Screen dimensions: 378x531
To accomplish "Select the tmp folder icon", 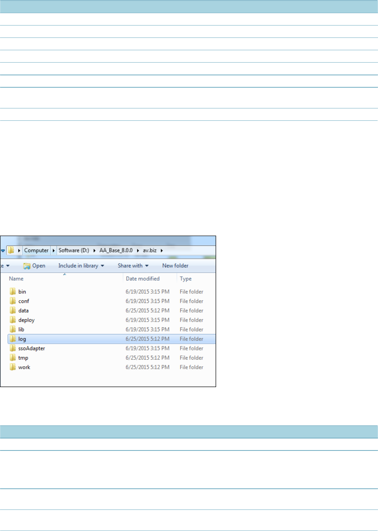I will coord(13,358).
